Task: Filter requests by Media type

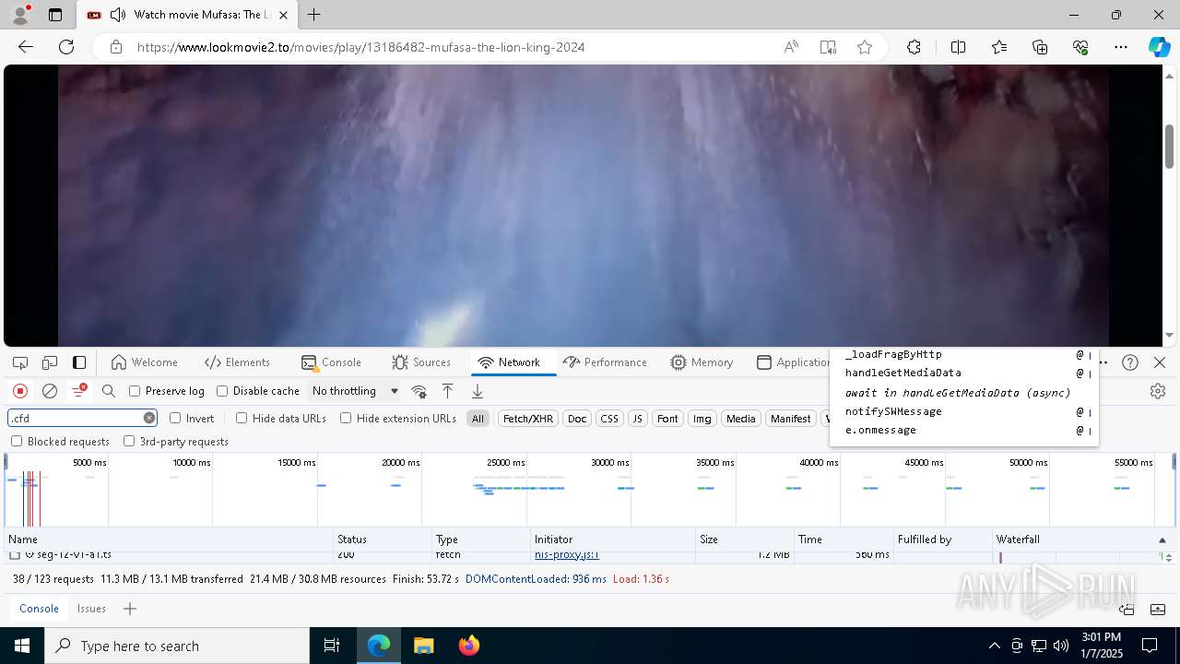Action: click(x=741, y=419)
